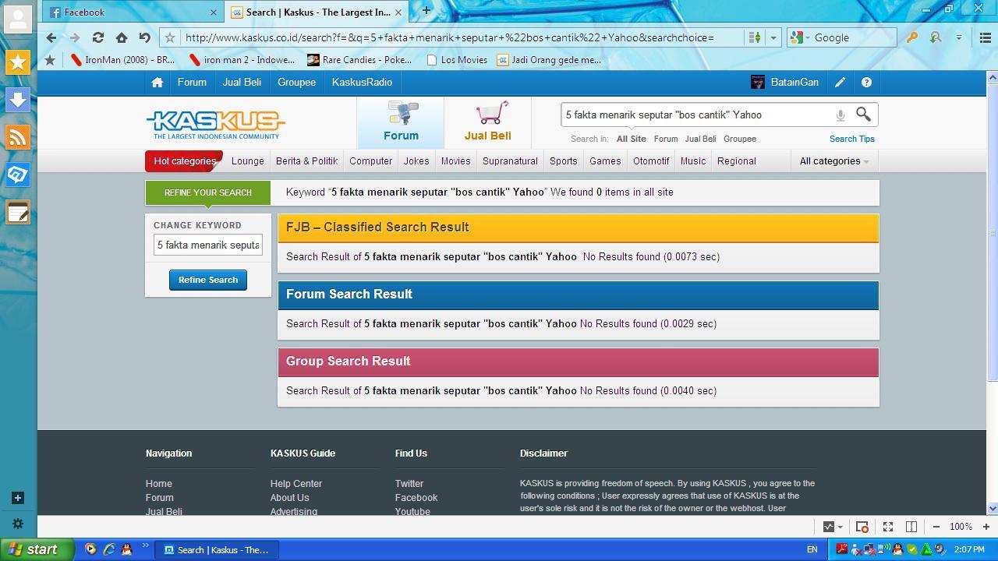Click the change keyword input field
The height and width of the screenshot is (561, 998).
(x=208, y=245)
